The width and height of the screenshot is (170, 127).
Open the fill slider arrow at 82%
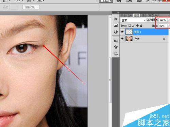pos(169,26)
